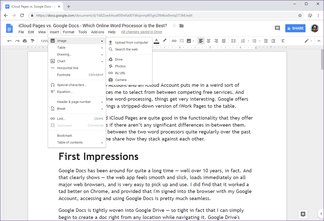This screenshot has width=324, height=221.
Task: Toggle justify alignment
Action: pos(224,41)
